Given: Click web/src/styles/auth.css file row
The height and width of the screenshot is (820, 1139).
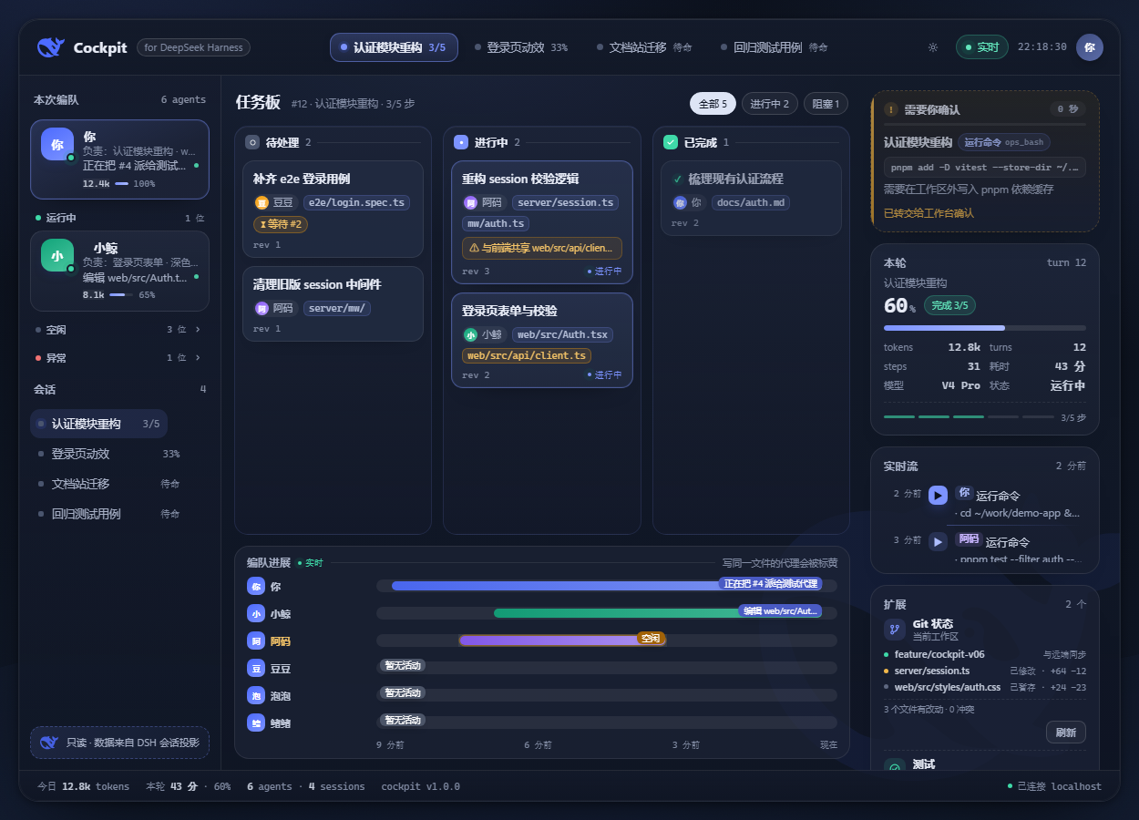Looking at the screenshot, I should (x=984, y=687).
